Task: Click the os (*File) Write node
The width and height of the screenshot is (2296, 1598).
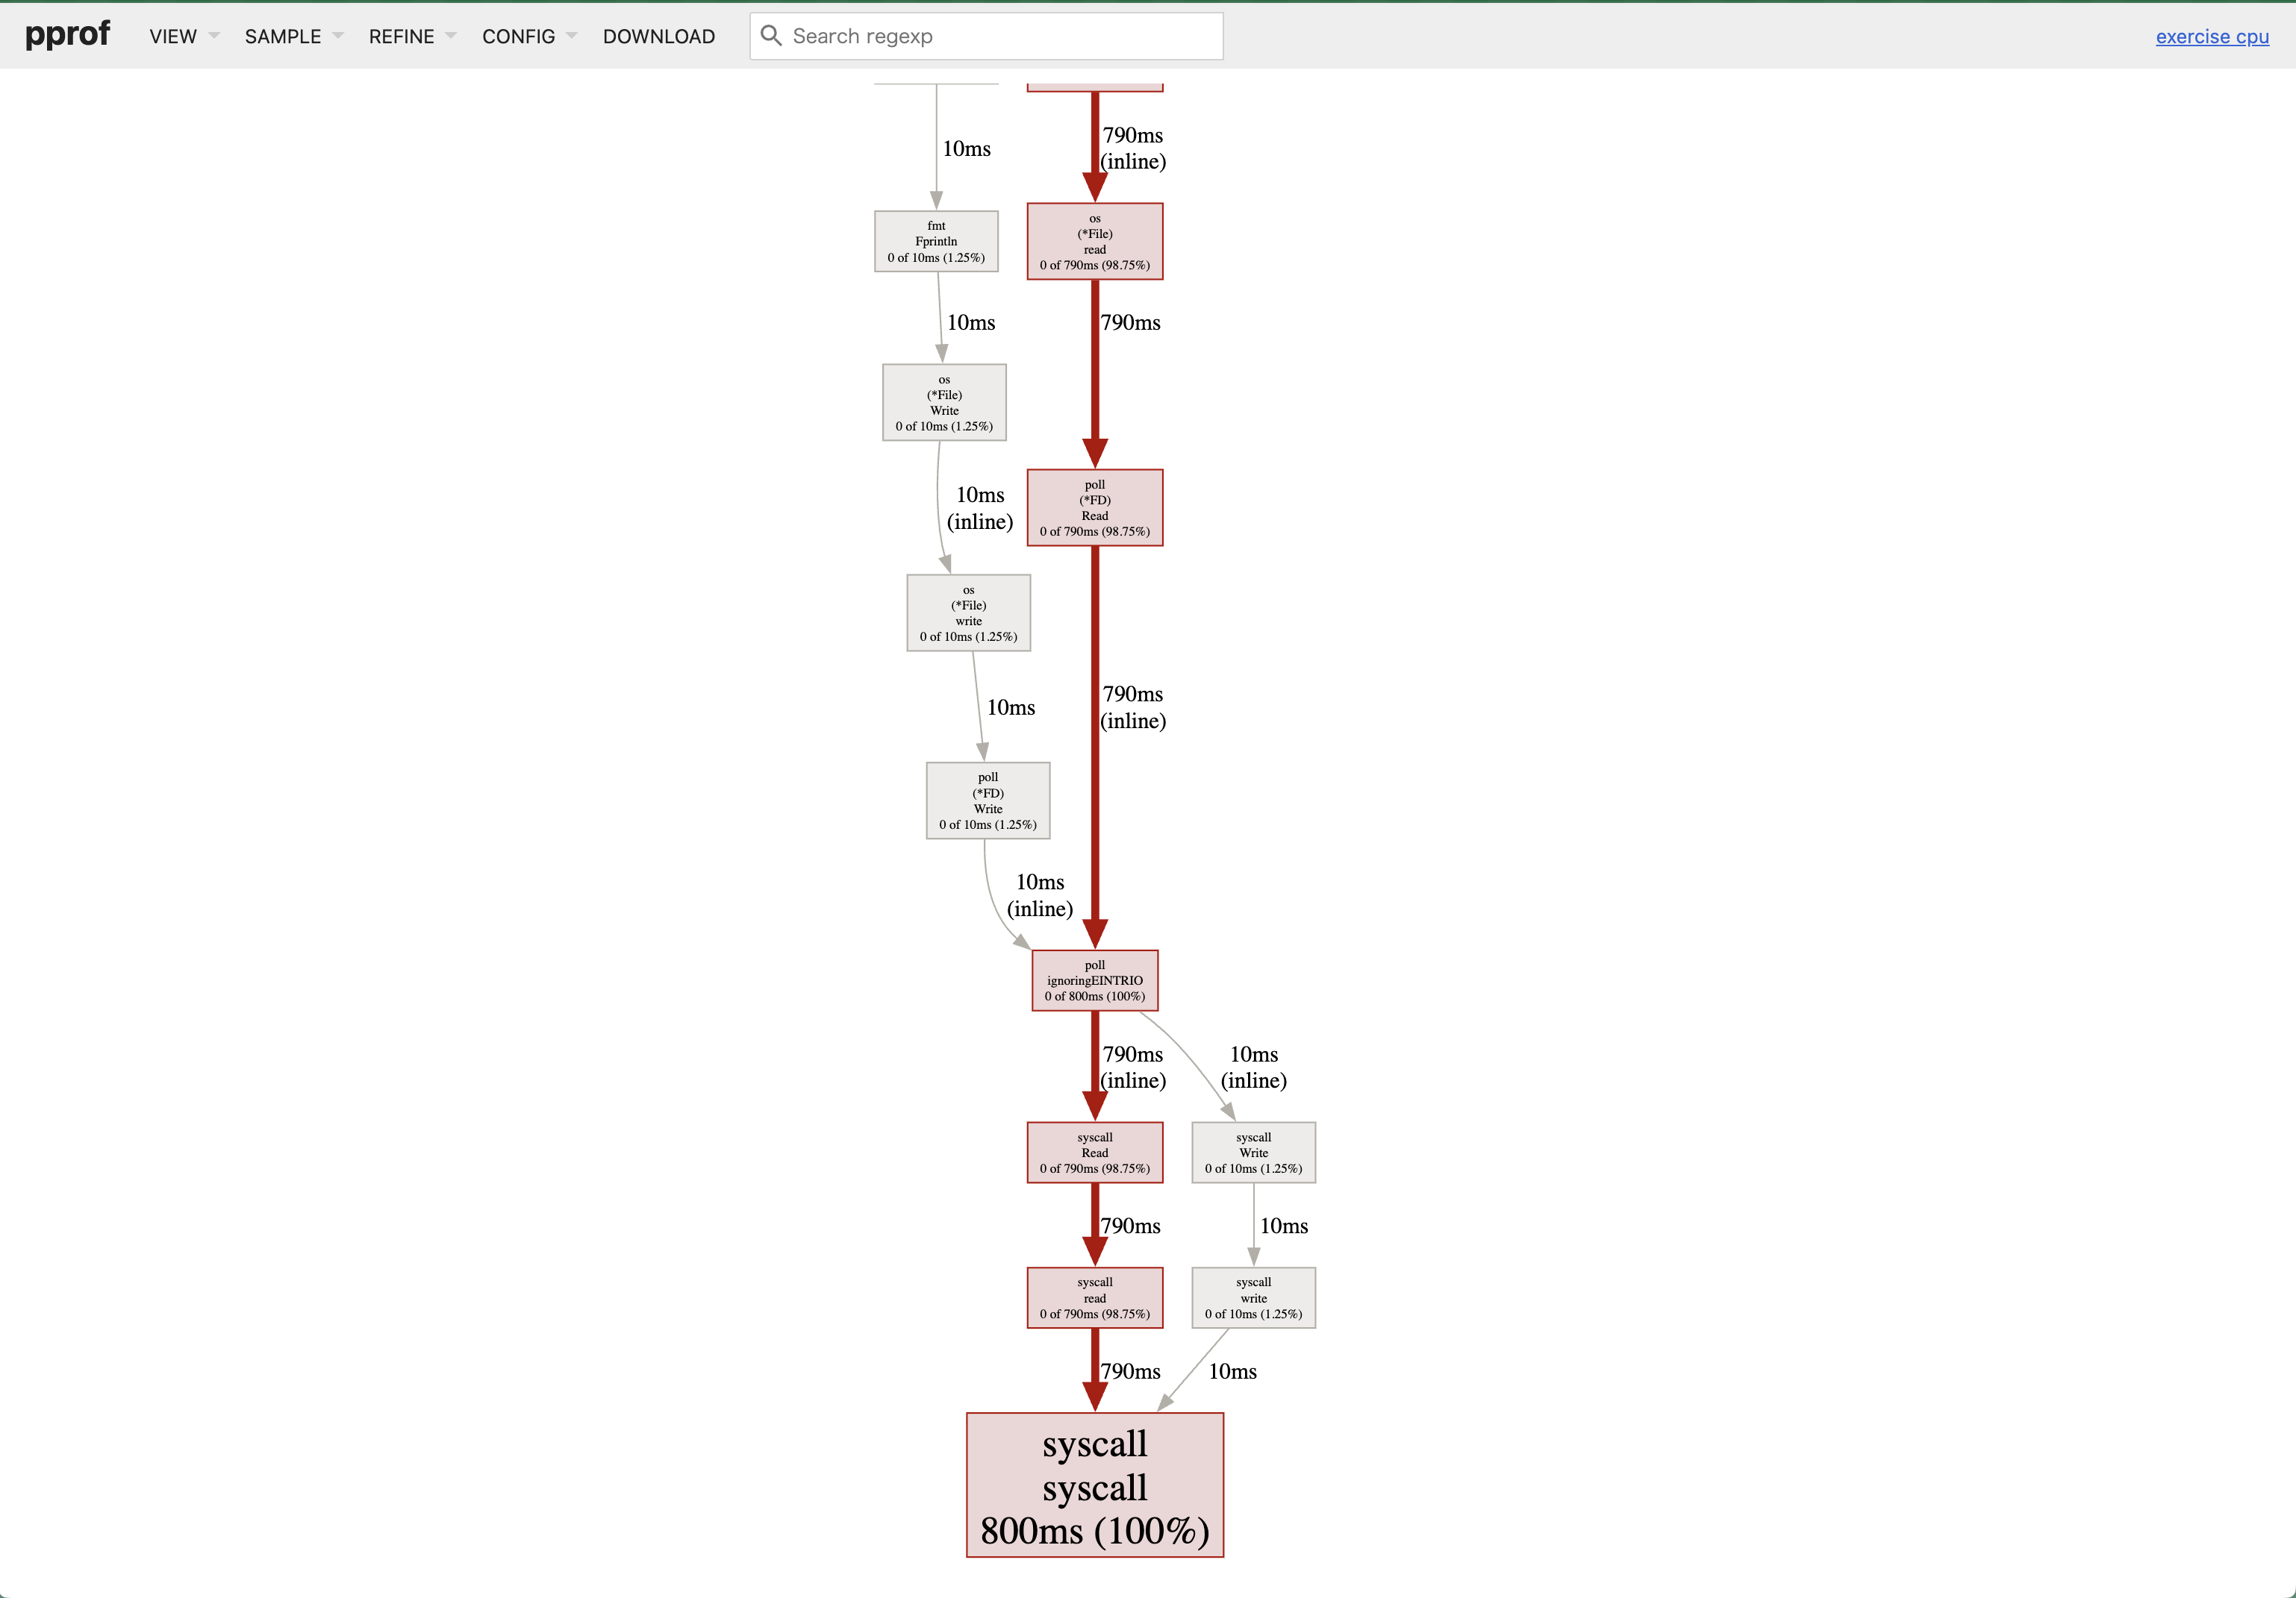Action: [944, 403]
